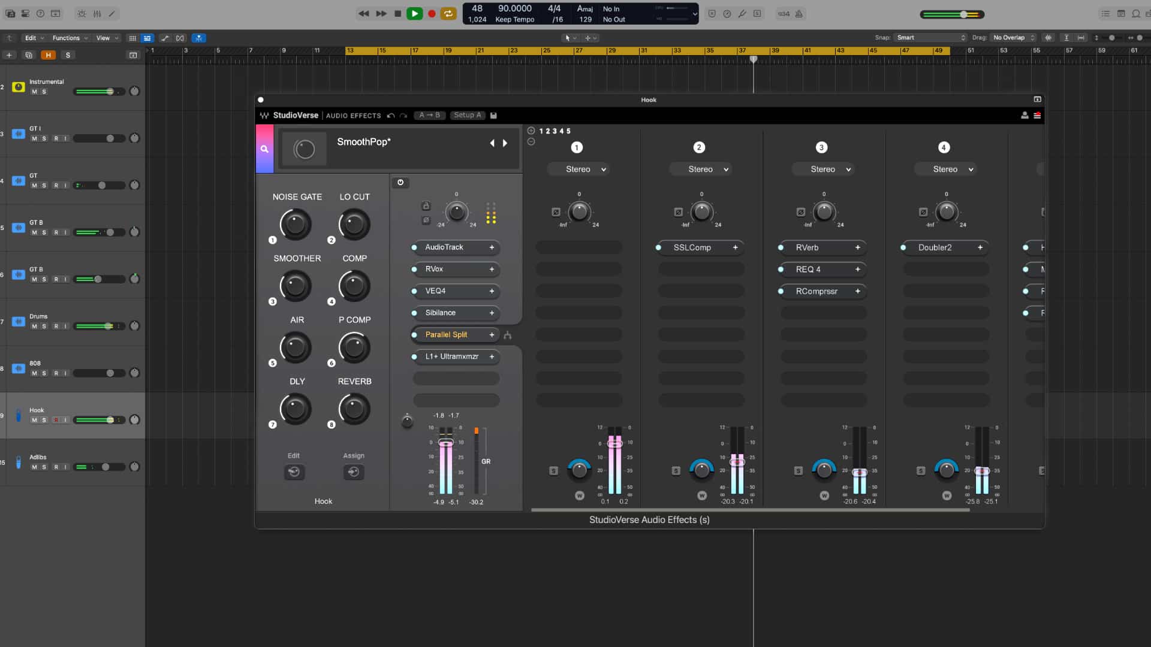Screen dimensions: 1151x647
Task: Open the Snap Smart dropdown
Action: [930, 38]
